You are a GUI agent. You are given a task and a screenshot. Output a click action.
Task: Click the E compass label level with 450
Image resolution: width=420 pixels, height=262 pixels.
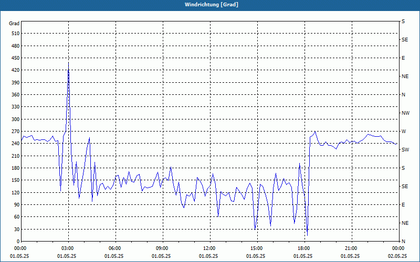click(403, 58)
